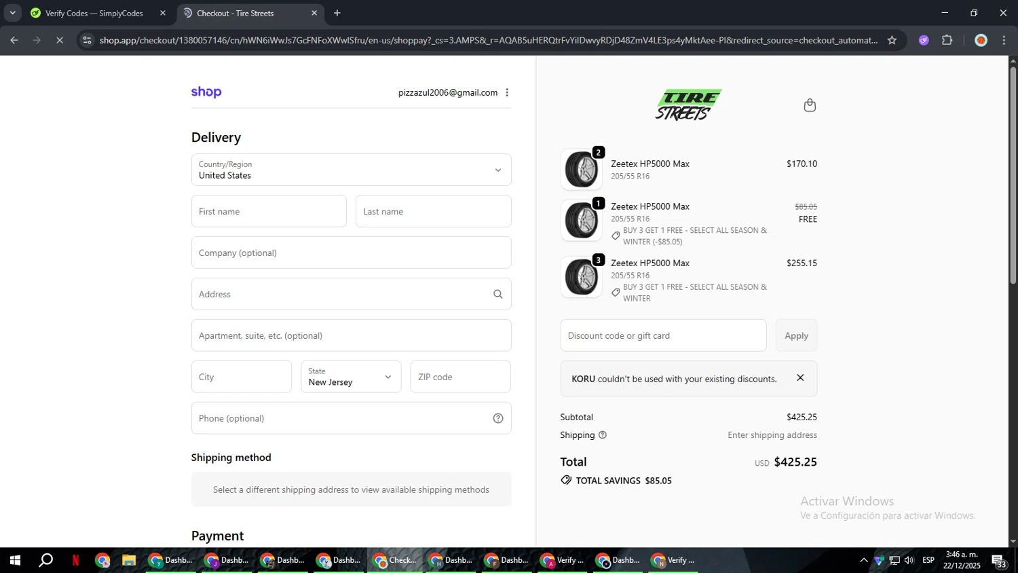This screenshot has width=1018, height=573.
Task: Show hidden system tray icons
Action: click(863, 560)
